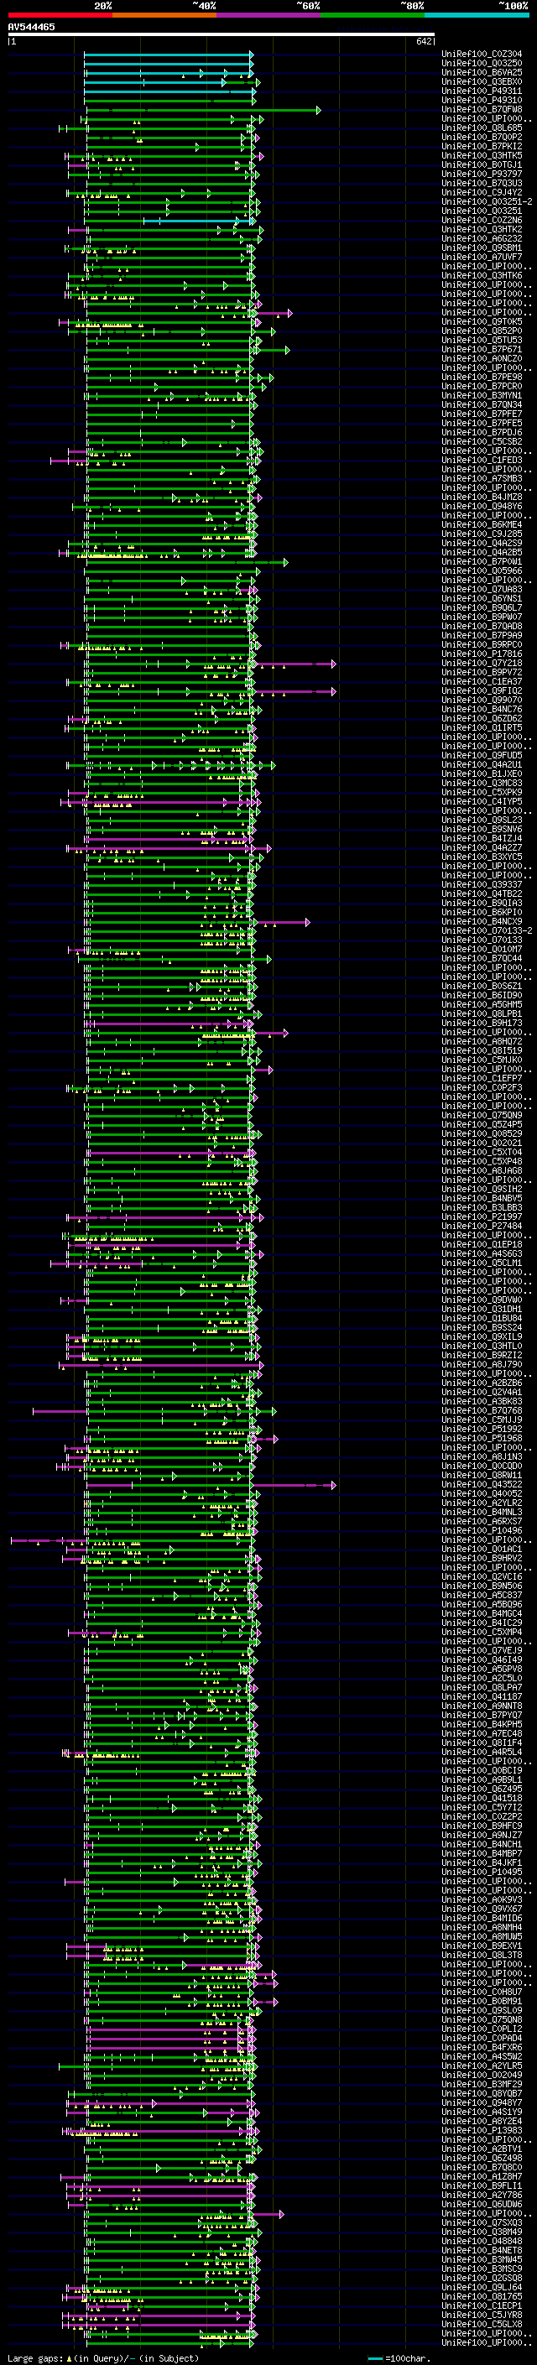Select hit label UniRef100_Q3HTK2
537x2365 pixels.
tap(482, 230)
